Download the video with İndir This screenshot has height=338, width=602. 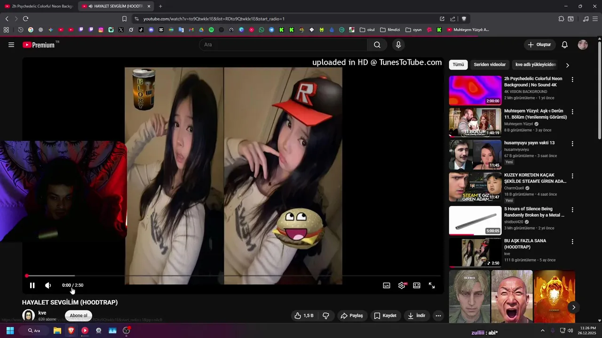416,315
